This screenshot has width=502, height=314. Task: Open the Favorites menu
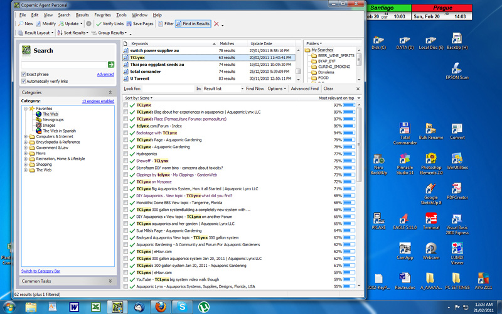102,14
